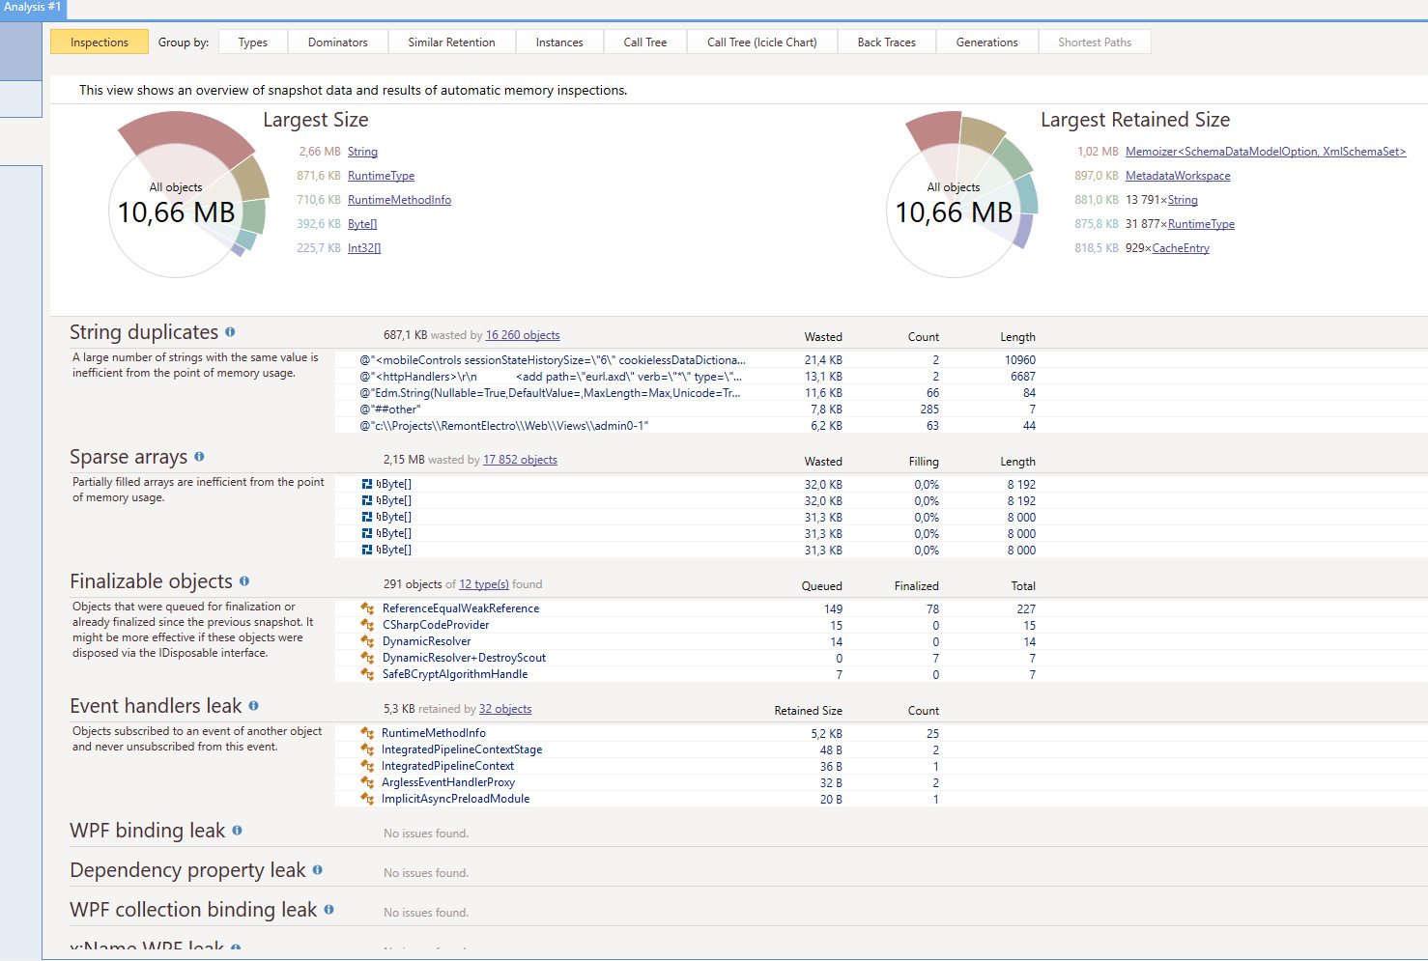
Task: Open the 13 791×String retained link
Action: (x=1183, y=200)
